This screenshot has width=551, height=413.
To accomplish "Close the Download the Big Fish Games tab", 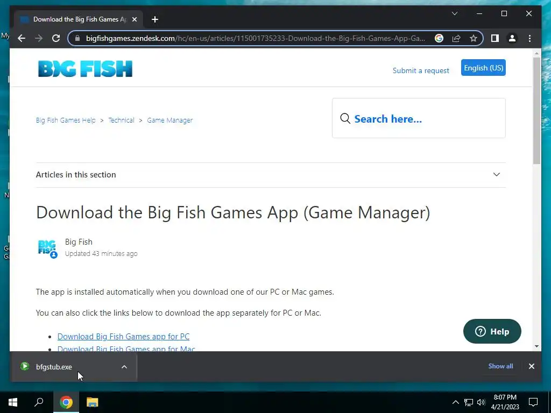I will tap(134, 19).
